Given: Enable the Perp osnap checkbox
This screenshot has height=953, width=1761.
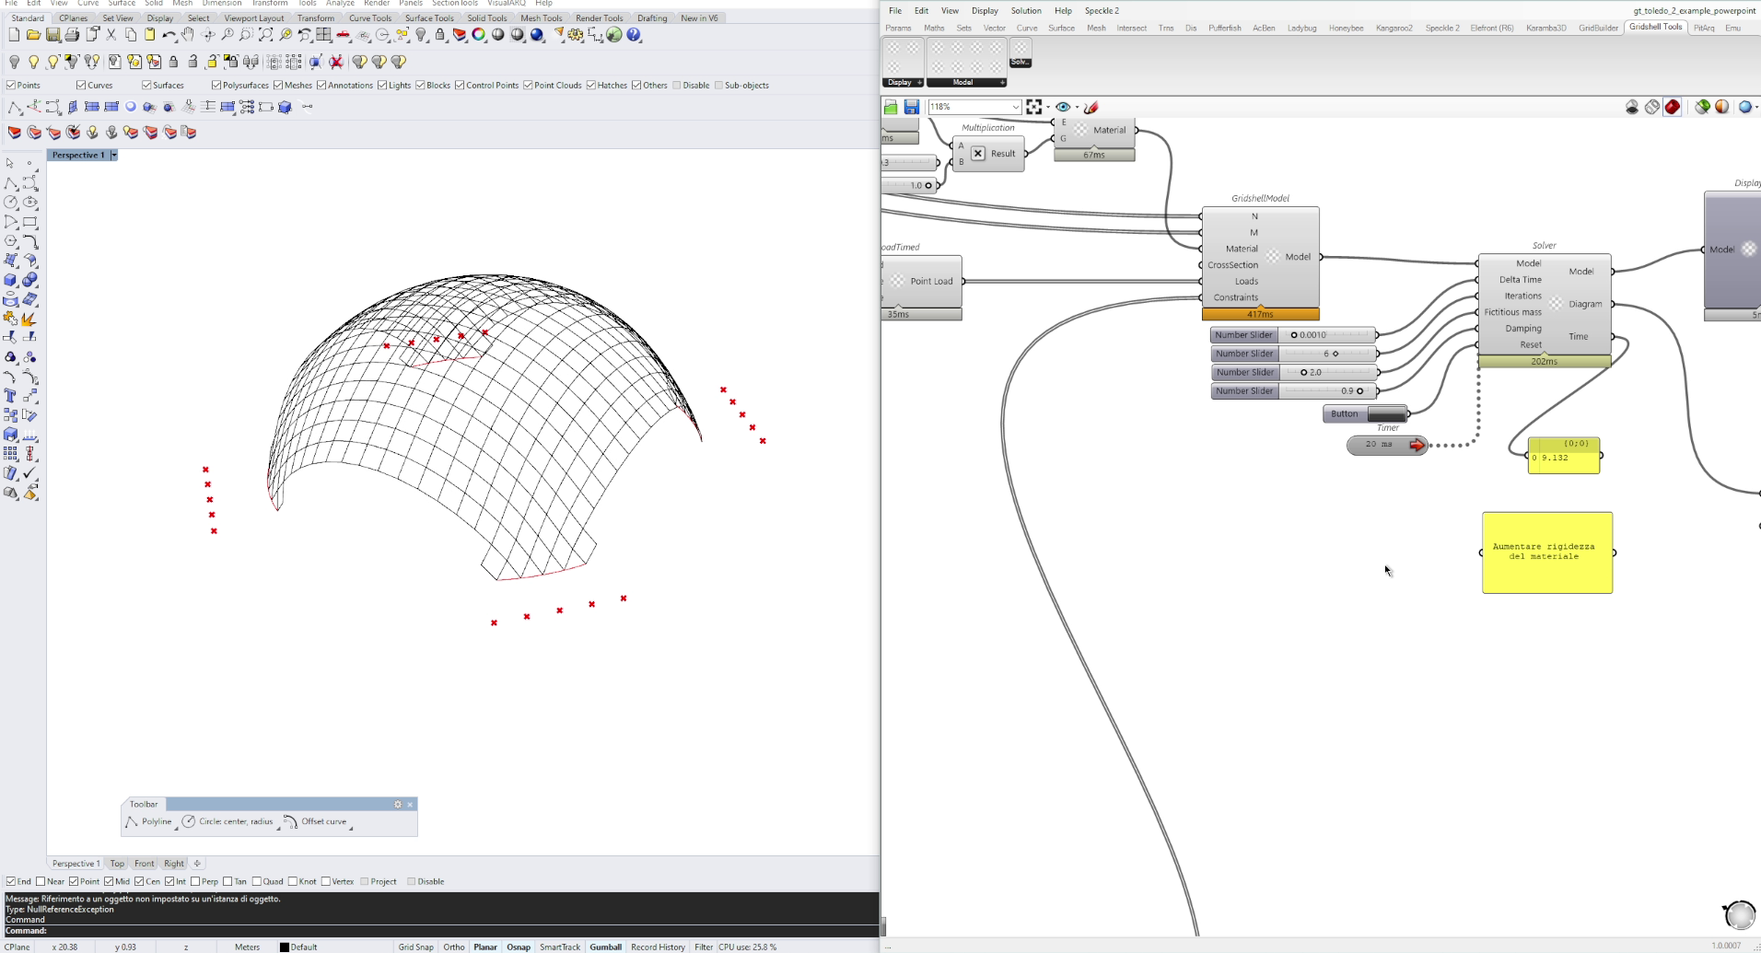Looking at the screenshot, I should click(195, 881).
